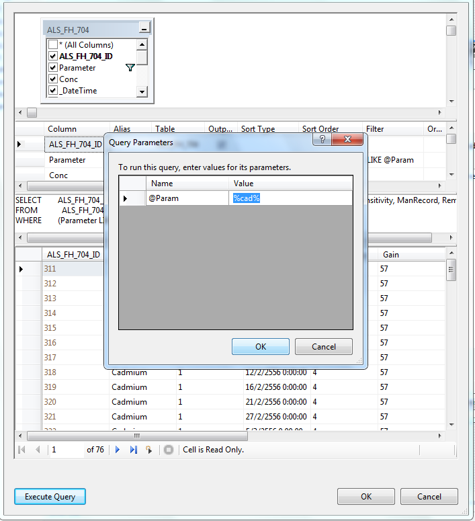Click the Filter column header
Screen dimensions: 475x521
(x=393, y=129)
